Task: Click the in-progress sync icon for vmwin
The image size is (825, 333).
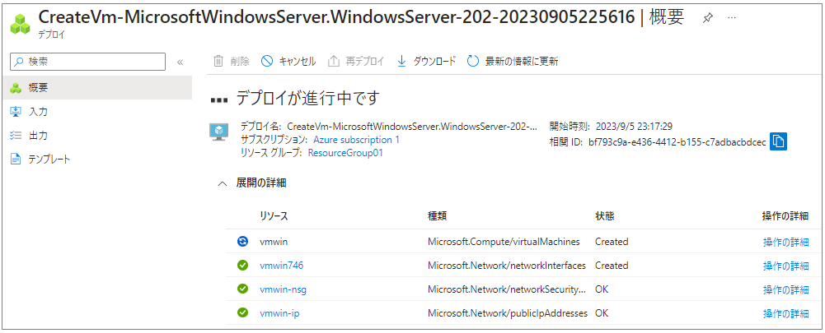Action: [x=242, y=242]
